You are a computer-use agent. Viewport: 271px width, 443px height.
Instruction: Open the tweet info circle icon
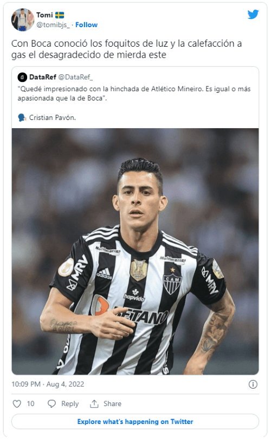[253, 384]
